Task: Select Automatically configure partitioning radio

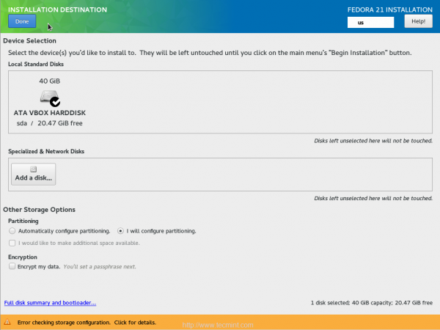Action: pos(12,231)
